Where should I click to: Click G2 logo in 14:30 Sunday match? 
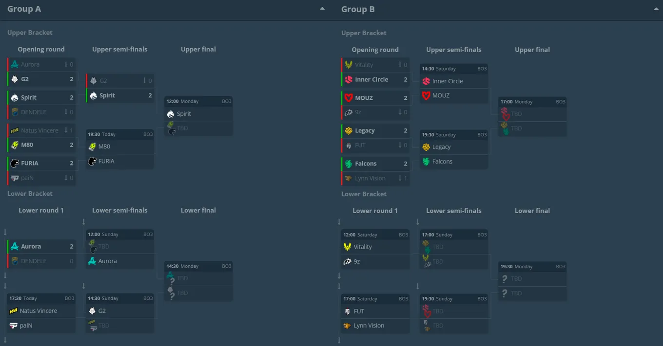pos(92,310)
